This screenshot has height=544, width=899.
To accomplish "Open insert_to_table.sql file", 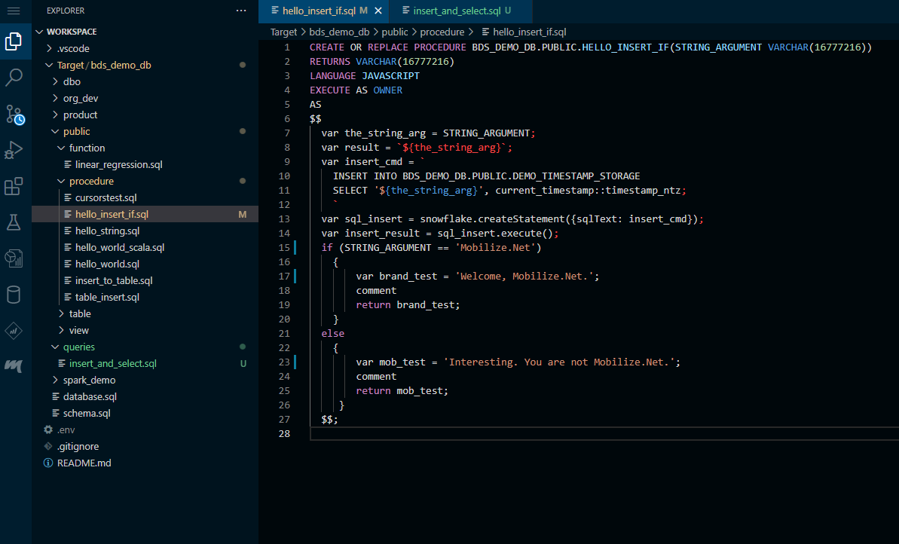I will click(x=145, y=281).
